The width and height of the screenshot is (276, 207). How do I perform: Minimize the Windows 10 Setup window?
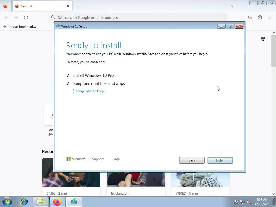pos(221,26)
